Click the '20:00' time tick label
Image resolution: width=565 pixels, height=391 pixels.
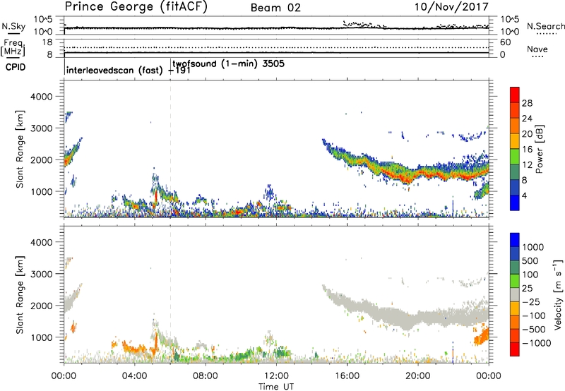418,376
